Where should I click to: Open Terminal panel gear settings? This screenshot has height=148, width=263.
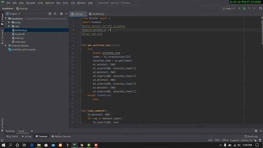point(256,131)
